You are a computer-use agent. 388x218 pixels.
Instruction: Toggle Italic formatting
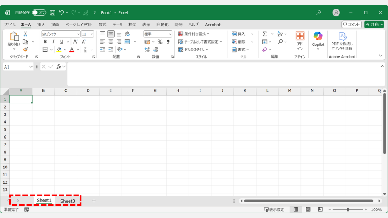tap(53, 42)
